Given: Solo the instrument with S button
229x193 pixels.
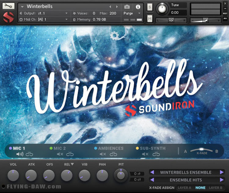Looking at the screenshot, I should 150,7.
